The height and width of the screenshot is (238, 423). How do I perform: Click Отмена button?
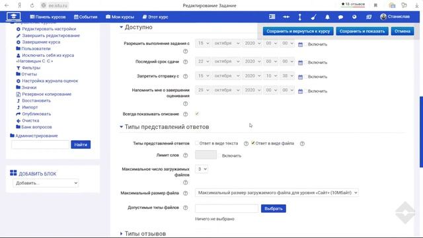point(403,31)
